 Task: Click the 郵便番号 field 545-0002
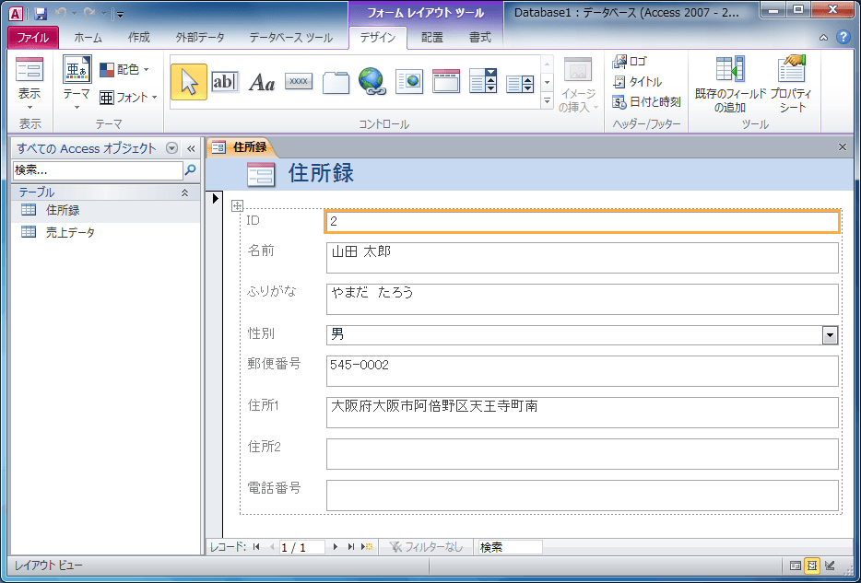(x=582, y=371)
